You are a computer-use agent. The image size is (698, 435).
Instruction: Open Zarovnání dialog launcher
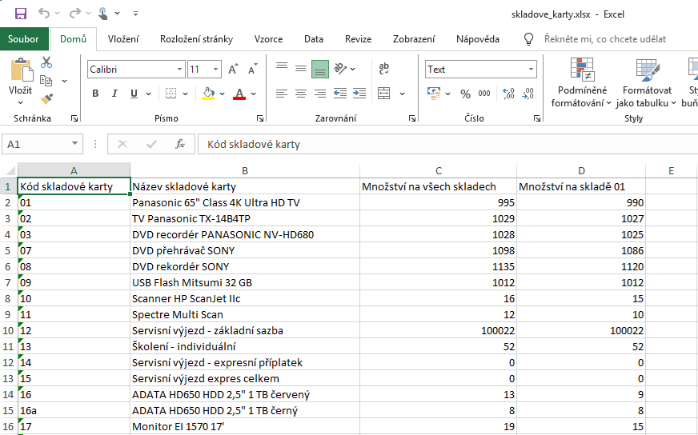tap(412, 118)
